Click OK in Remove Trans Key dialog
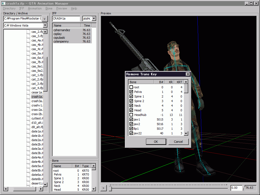This screenshot has height=195, width=260. (x=156, y=142)
